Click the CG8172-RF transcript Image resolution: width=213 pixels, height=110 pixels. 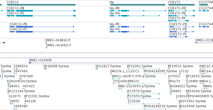tap(178, 21)
